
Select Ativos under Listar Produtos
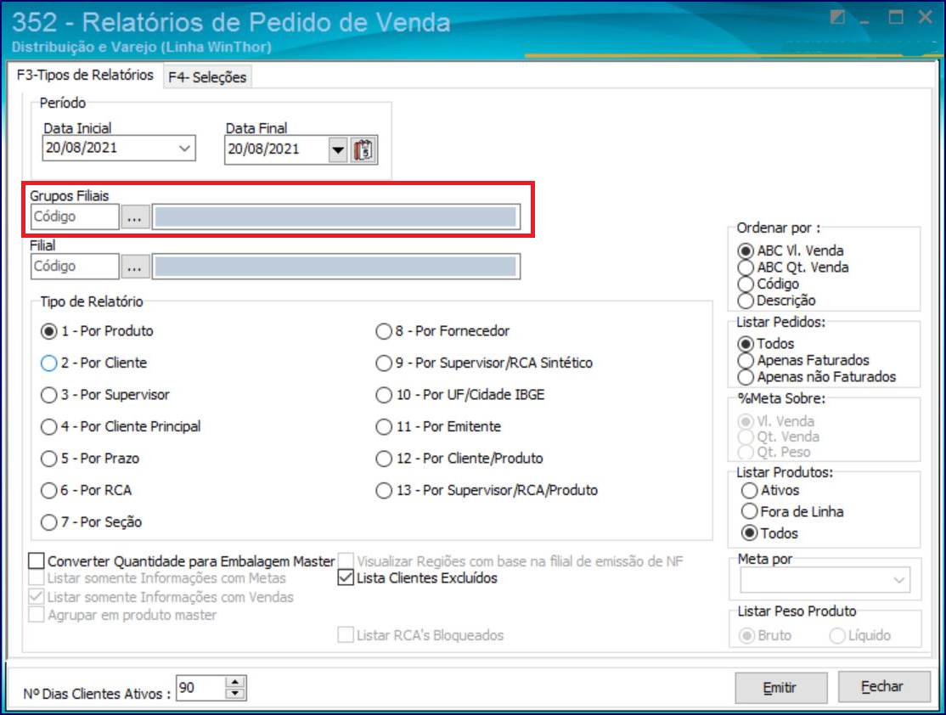pos(770,491)
